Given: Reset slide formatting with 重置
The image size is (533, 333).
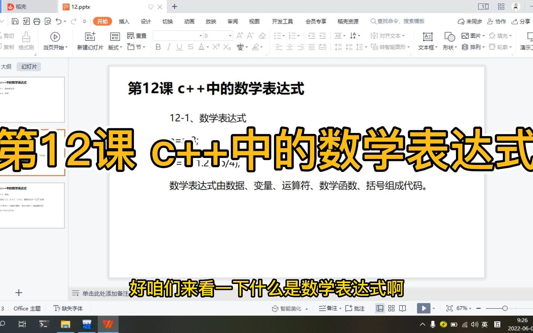Looking at the screenshot, I should point(137,35).
